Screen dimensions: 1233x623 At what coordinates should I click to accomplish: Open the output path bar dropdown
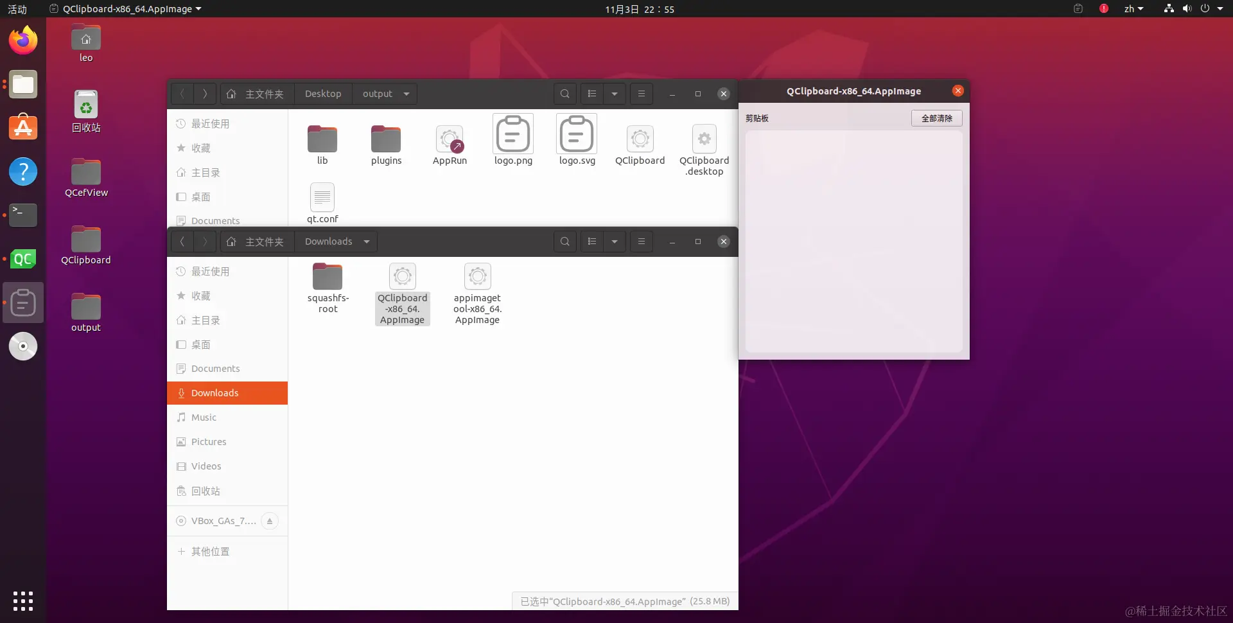point(405,94)
